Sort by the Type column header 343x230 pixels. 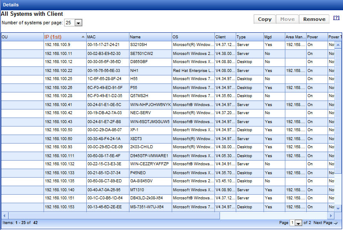(x=249, y=37)
